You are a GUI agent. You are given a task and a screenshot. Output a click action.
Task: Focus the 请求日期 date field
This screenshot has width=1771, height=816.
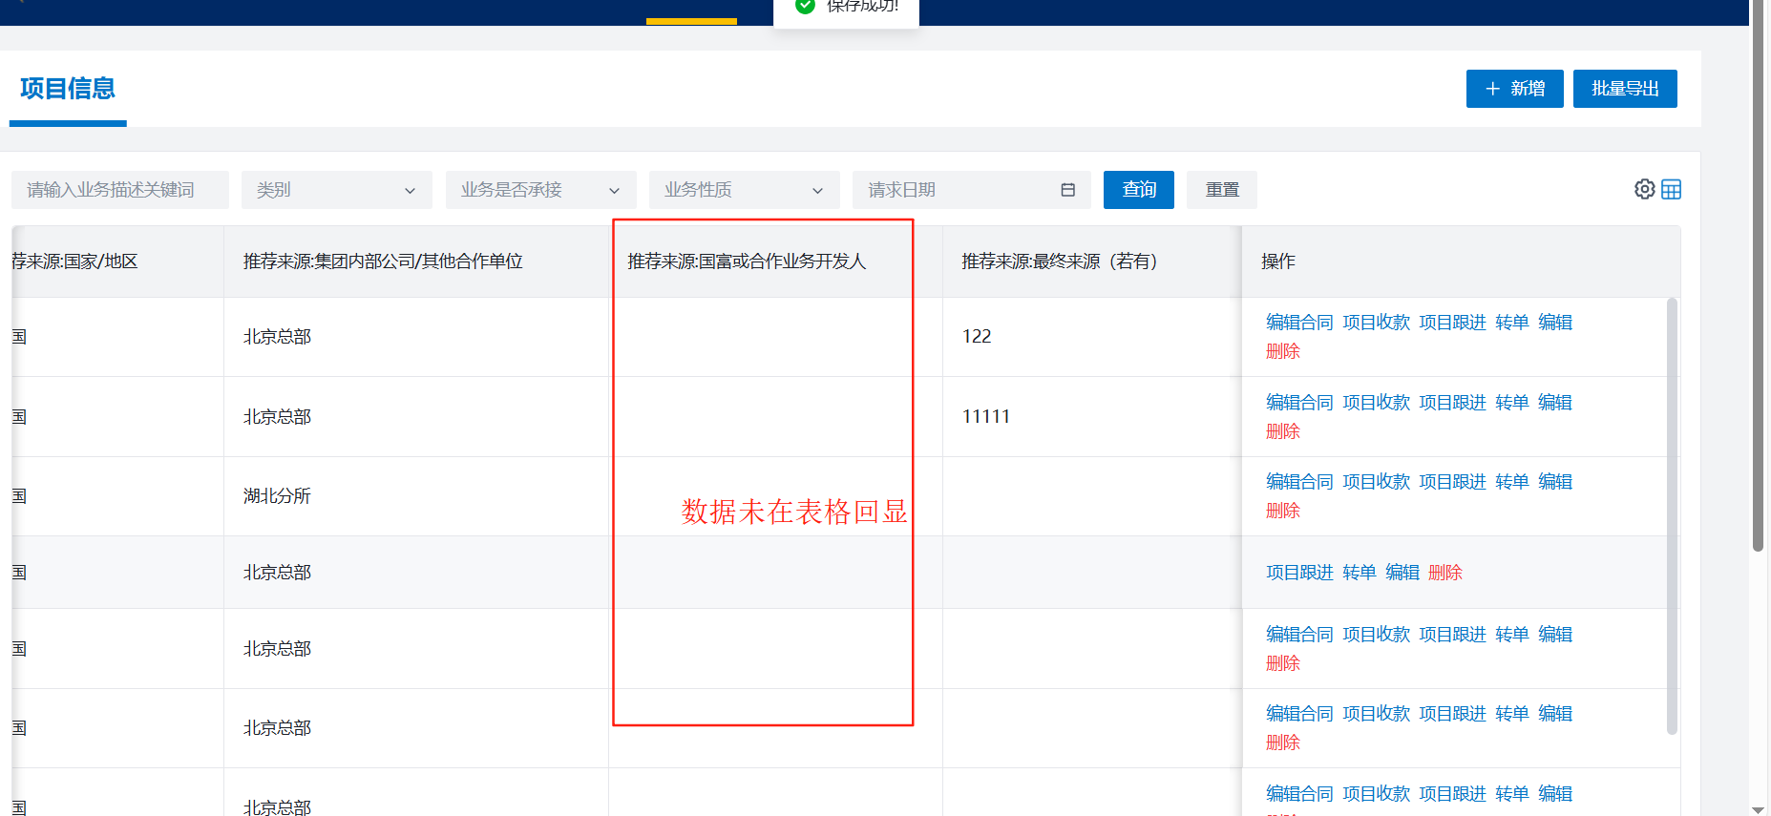971,190
